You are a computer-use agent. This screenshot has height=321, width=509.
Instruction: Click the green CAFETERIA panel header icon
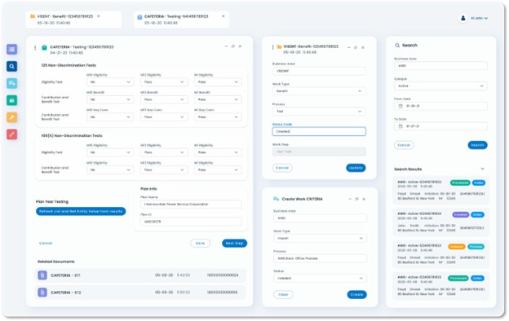pos(45,47)
